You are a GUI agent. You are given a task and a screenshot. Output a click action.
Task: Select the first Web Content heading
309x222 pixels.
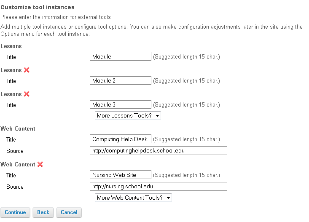point(18,128)
